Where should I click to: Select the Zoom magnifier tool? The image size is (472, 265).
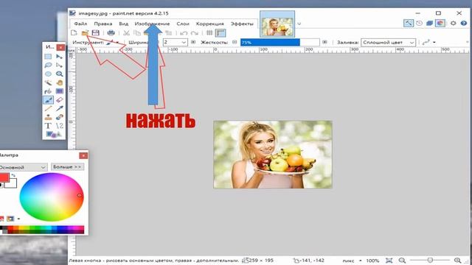click(x=59, y=74)
